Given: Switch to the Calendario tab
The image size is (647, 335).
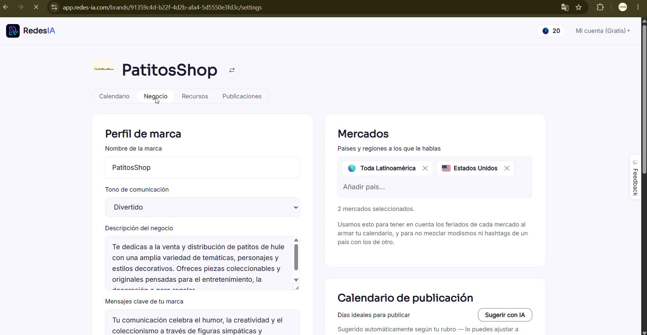Looking at the screenshot, I should (x=114, y=96).
